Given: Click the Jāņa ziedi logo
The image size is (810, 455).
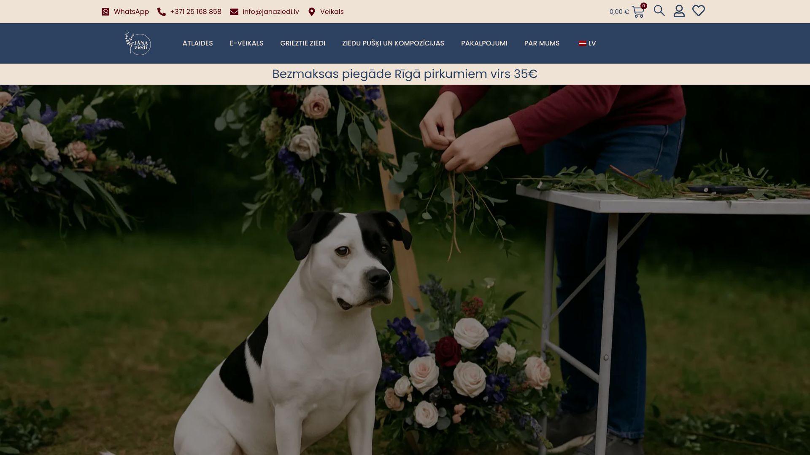Looking at the screenshot, I should click(138, 43).
